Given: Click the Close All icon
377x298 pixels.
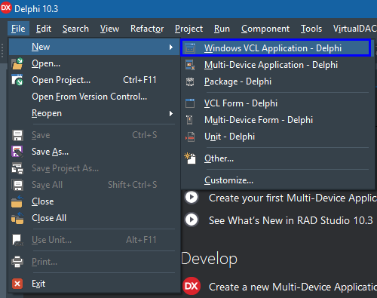Looking at the screenshot, I should coord(17,218).
